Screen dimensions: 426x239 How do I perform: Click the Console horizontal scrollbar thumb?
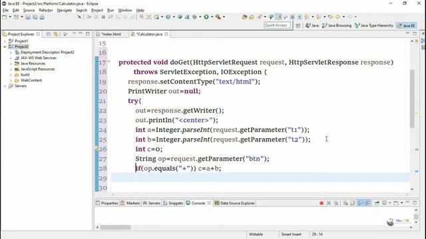115,227
